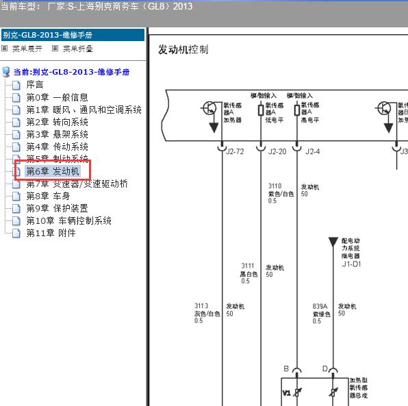Click the page icon beside 第8章 车身
Image resolution: width=408 pixels, height=406 pixels.
16,196
